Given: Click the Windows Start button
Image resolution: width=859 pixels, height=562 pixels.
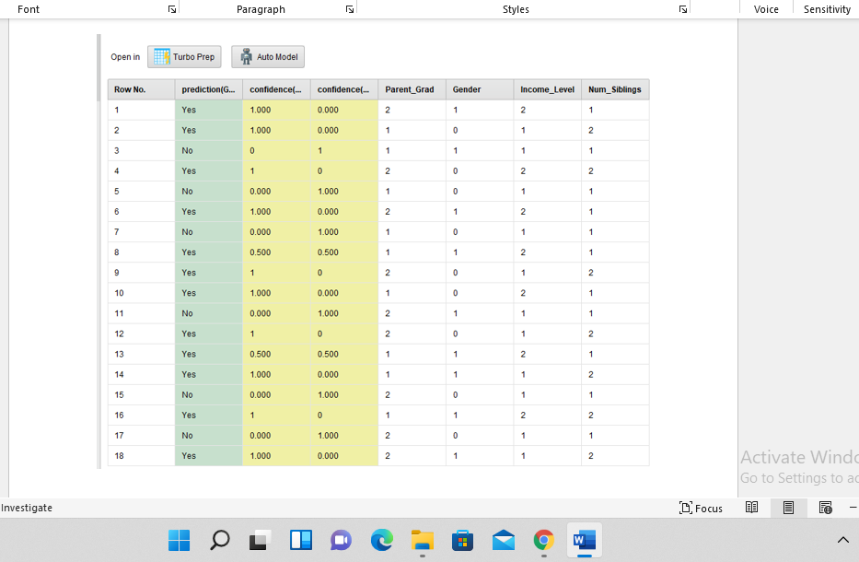Looking at the screenshot, I should coord(179,541).
